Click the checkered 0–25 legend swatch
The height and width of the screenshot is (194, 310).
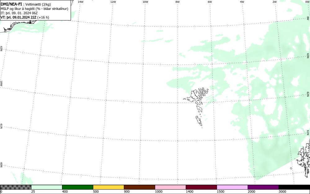point(15,187)
